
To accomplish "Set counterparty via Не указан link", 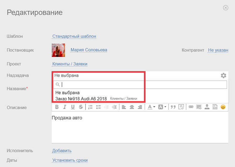I will click(218, 50).
